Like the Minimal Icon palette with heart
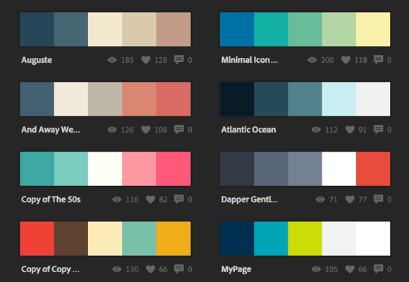 point(346,60)
